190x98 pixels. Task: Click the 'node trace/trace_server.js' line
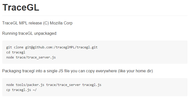point(31,57)
